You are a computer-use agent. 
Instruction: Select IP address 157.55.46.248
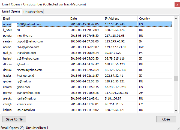click(x=115, y=24)
